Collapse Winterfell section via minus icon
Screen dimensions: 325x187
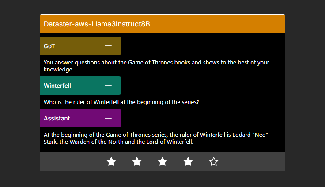tap(108, 86)
